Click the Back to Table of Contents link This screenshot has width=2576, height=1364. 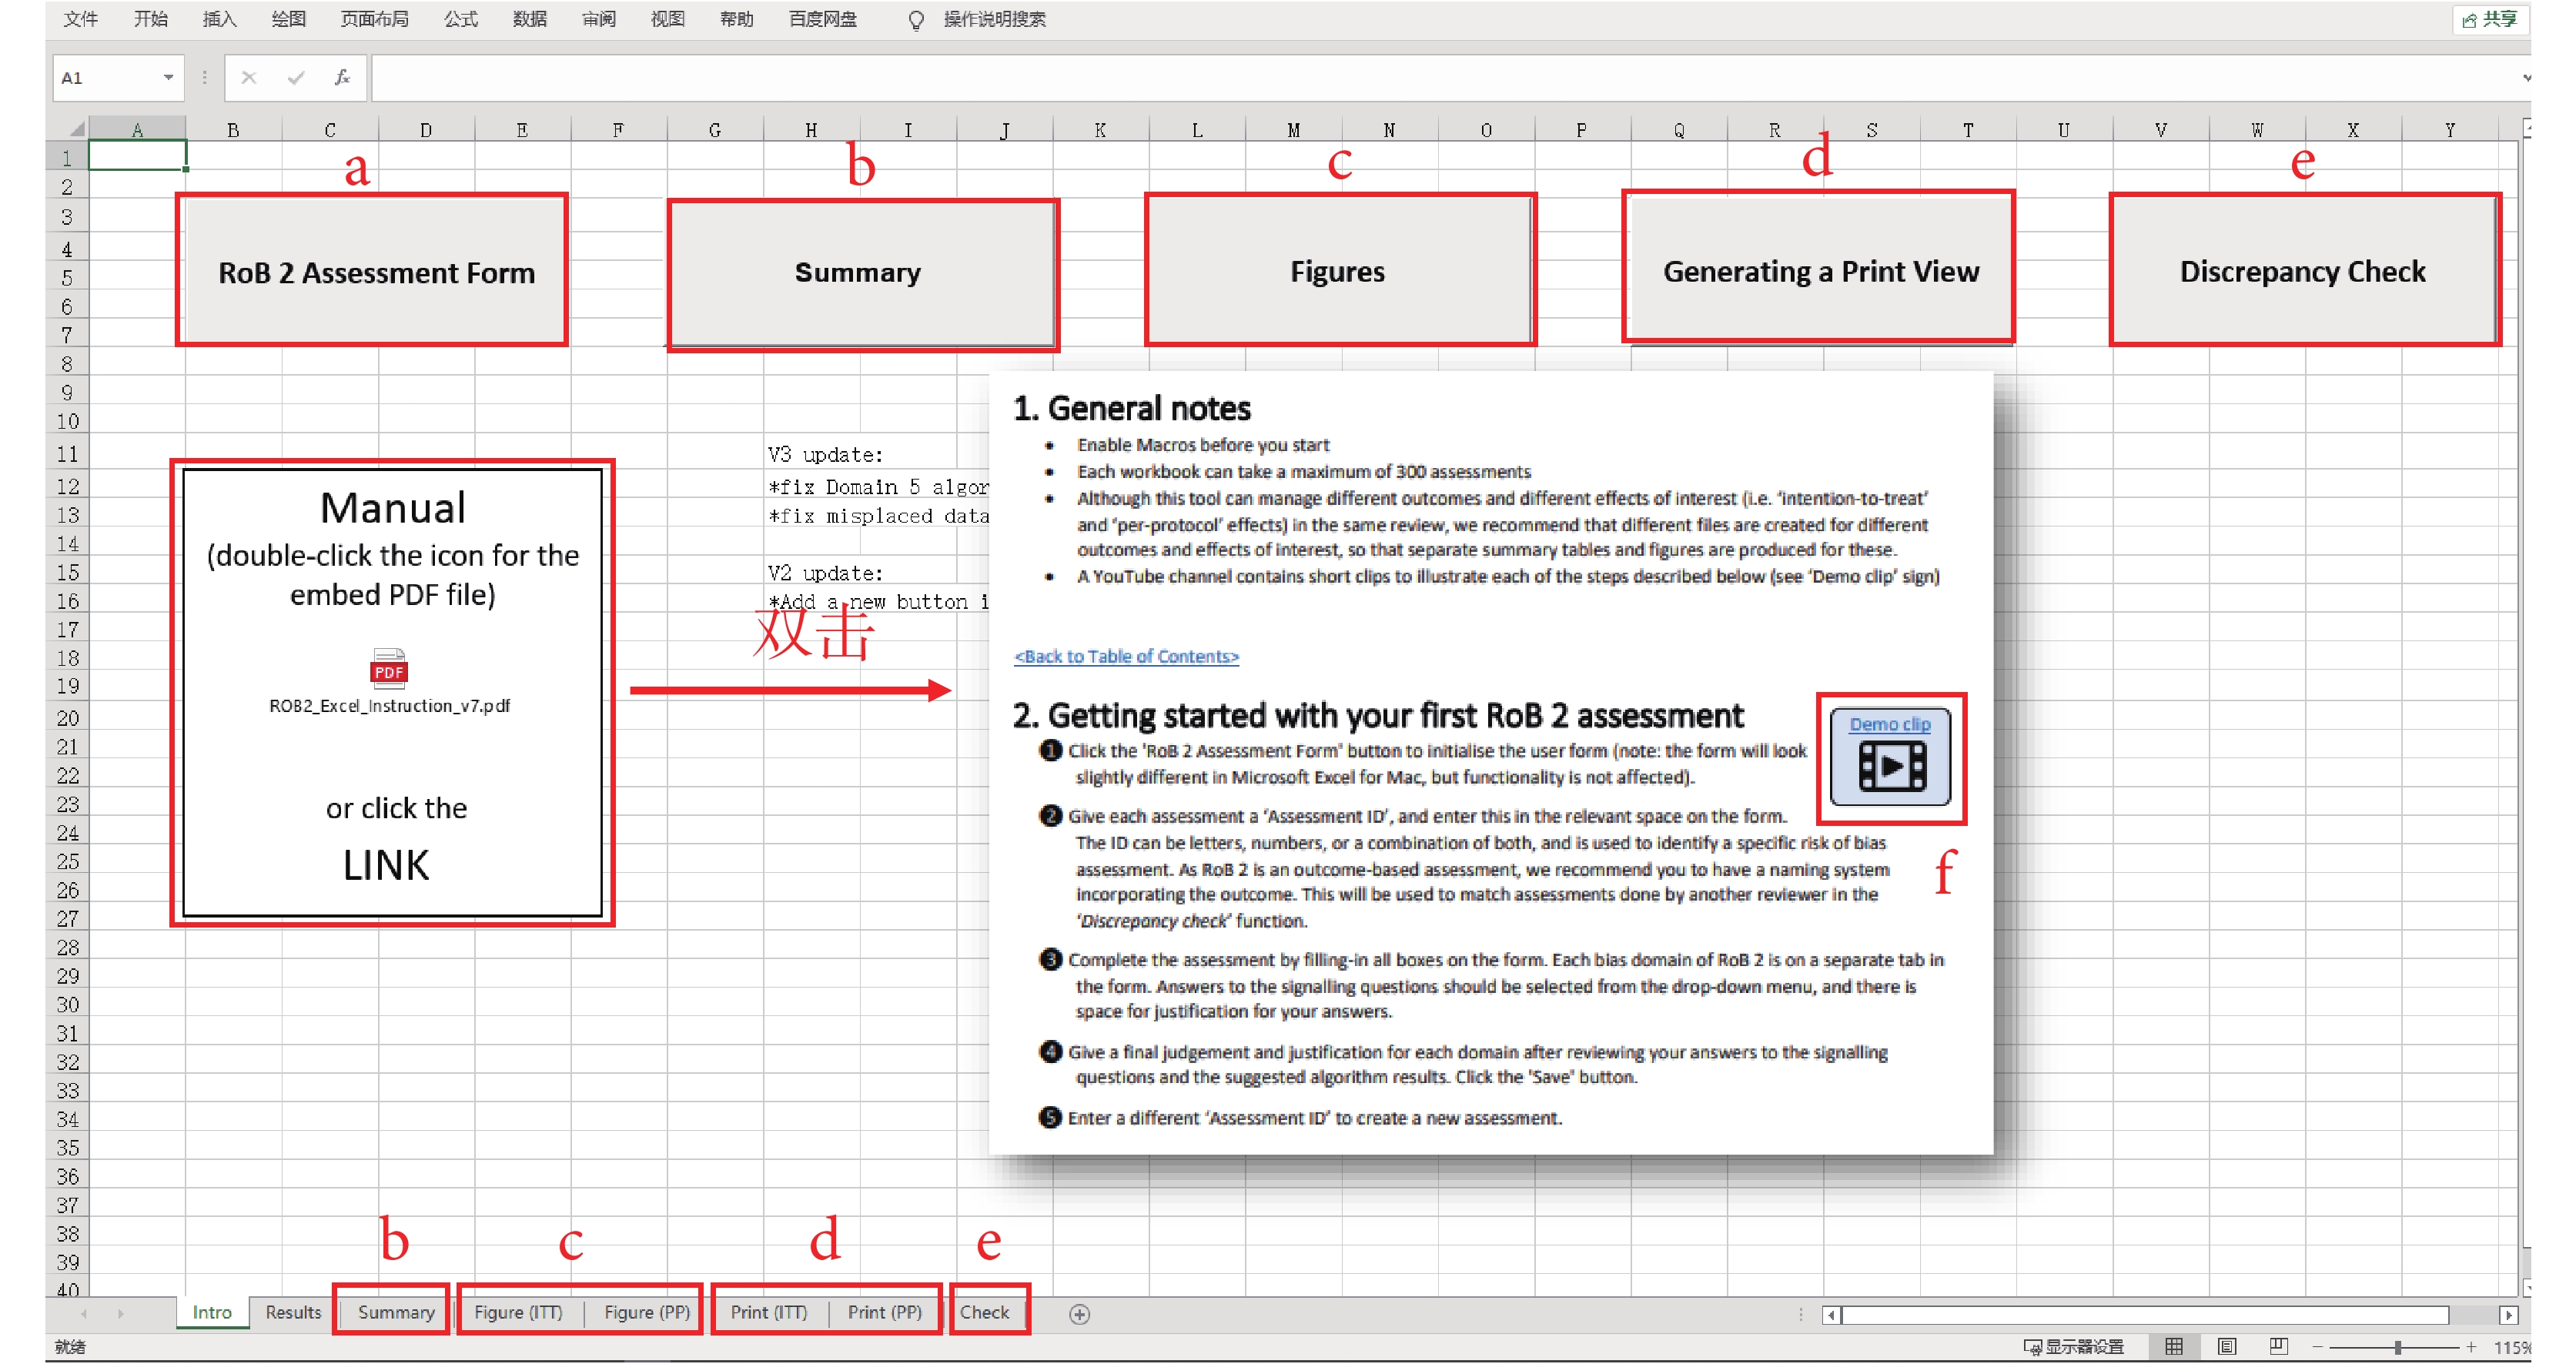[x=1126, y=656]
